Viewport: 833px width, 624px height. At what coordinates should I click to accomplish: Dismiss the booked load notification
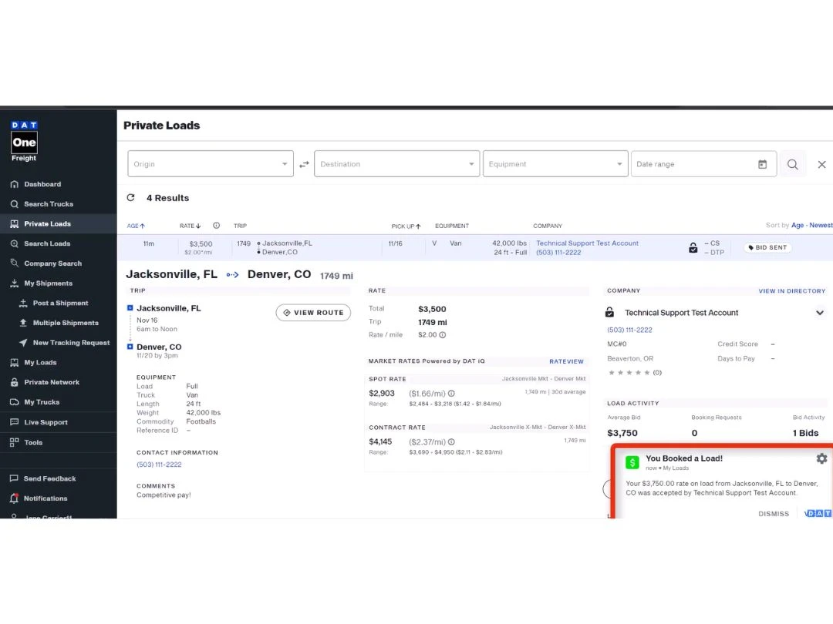[x=774, y=514]
